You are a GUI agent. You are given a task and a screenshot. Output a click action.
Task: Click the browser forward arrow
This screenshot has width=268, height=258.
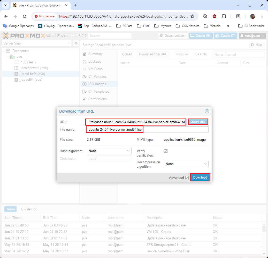(x=15, y=16)
